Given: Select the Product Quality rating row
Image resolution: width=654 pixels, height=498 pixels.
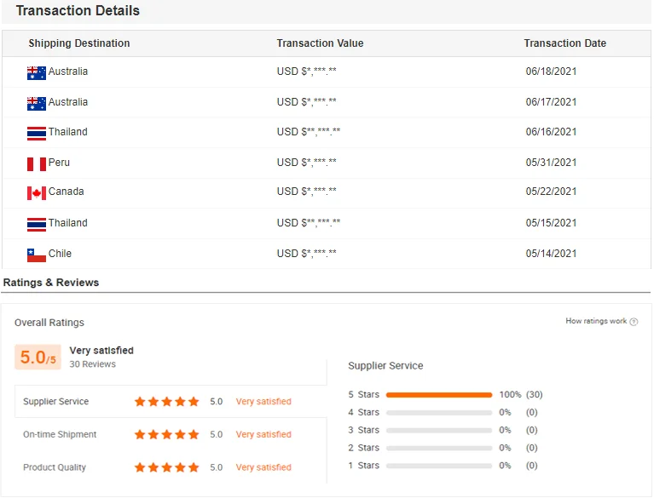Looking at the screenshot, I should tap(171, 467).
